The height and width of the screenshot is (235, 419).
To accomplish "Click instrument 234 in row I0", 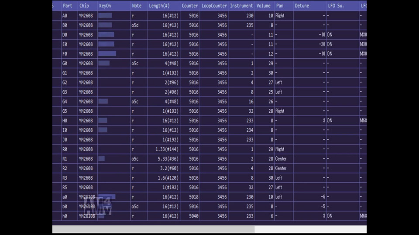I will [250, 130].
